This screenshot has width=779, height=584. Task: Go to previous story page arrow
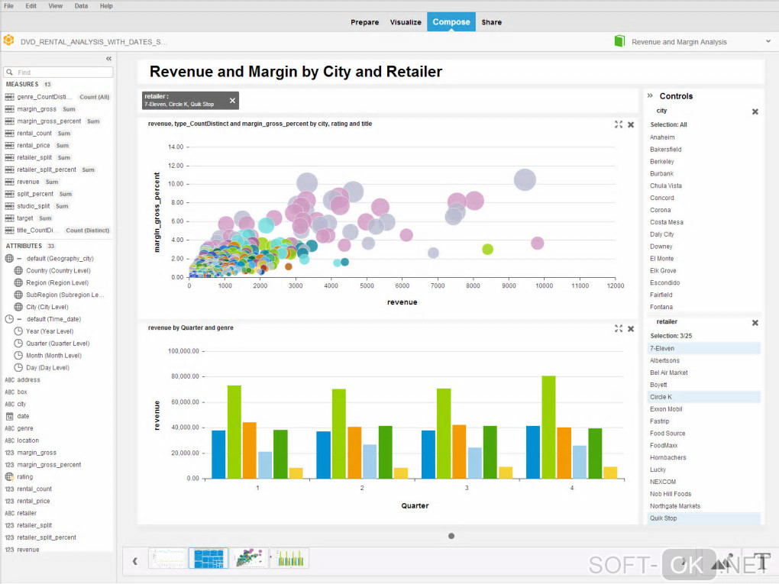[134, 561]
